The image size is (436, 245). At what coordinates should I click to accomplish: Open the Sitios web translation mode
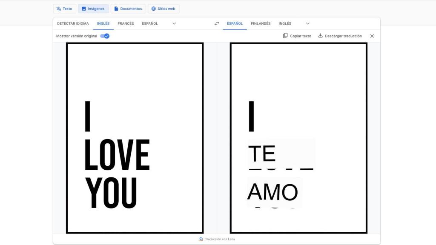pyautogui.click(x=163, y=9)
